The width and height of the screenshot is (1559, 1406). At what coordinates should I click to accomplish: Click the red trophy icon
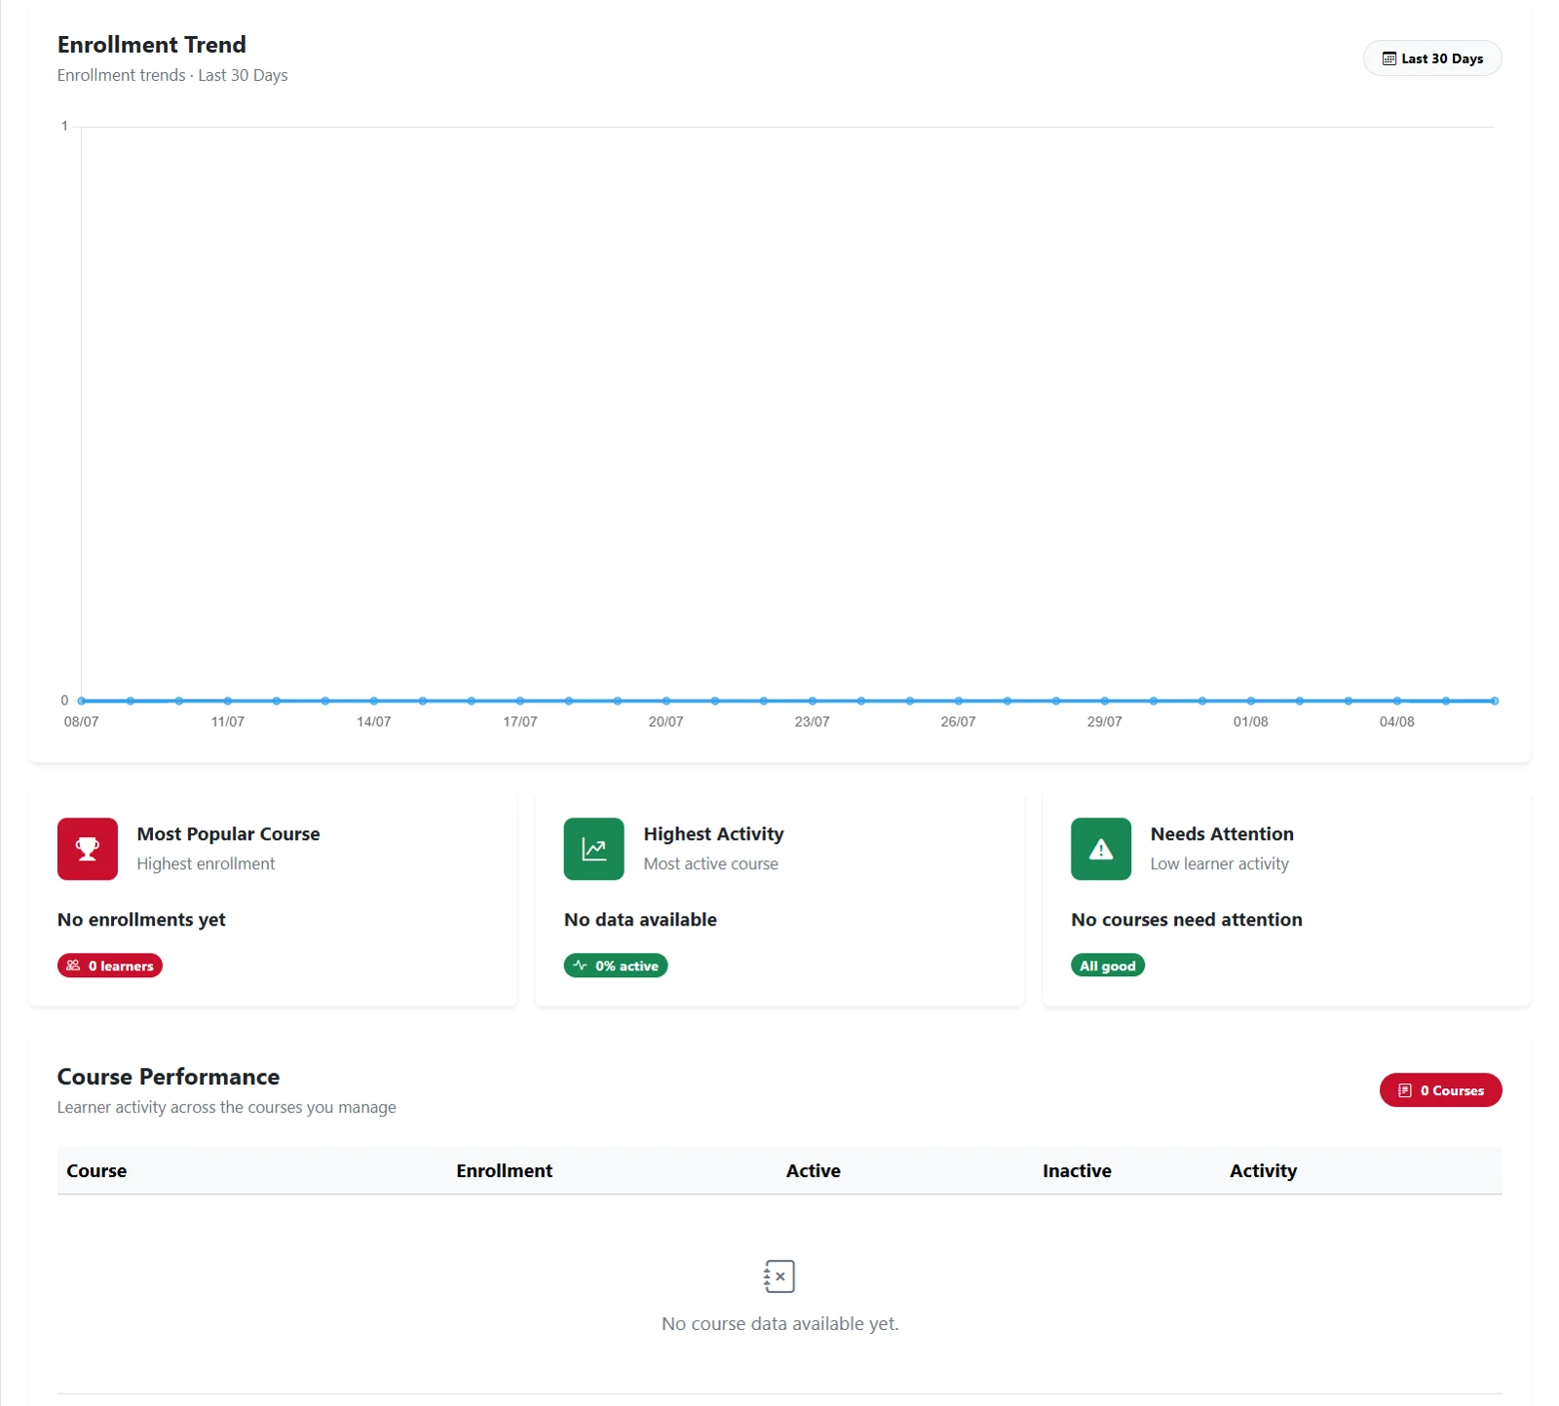pyautogui.click(x=88, y=849)
